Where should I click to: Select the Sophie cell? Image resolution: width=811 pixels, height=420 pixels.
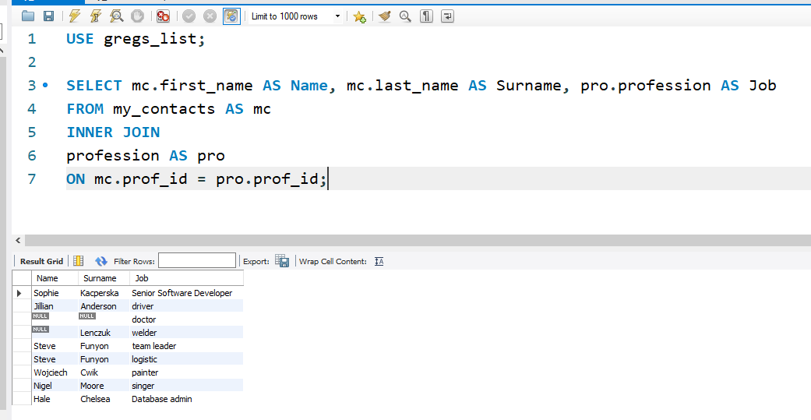(x=55, y=293)
